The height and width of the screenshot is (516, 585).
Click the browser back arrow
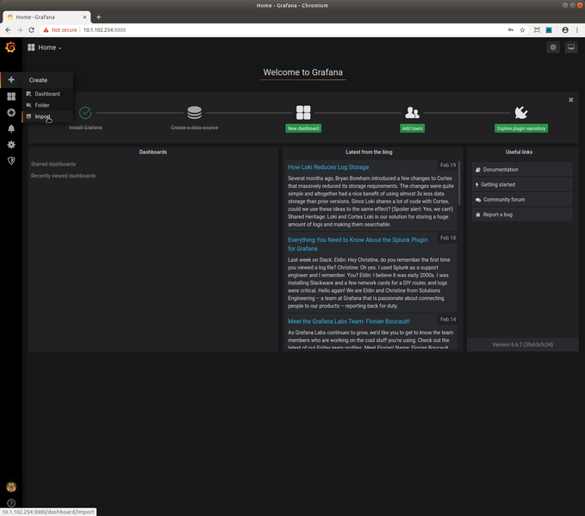pos(9,30)
